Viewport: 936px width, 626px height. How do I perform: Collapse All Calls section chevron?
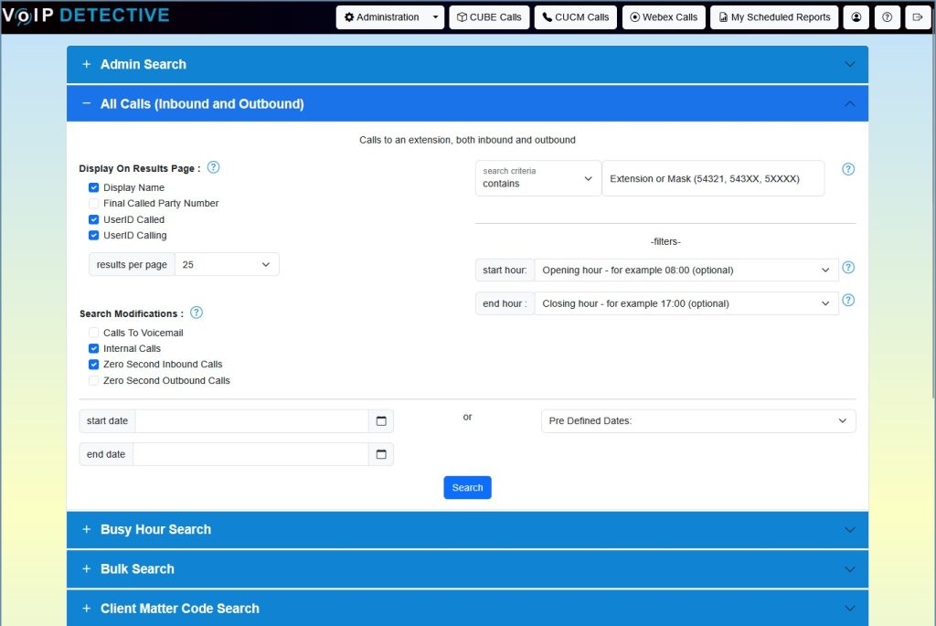[849, 103]
